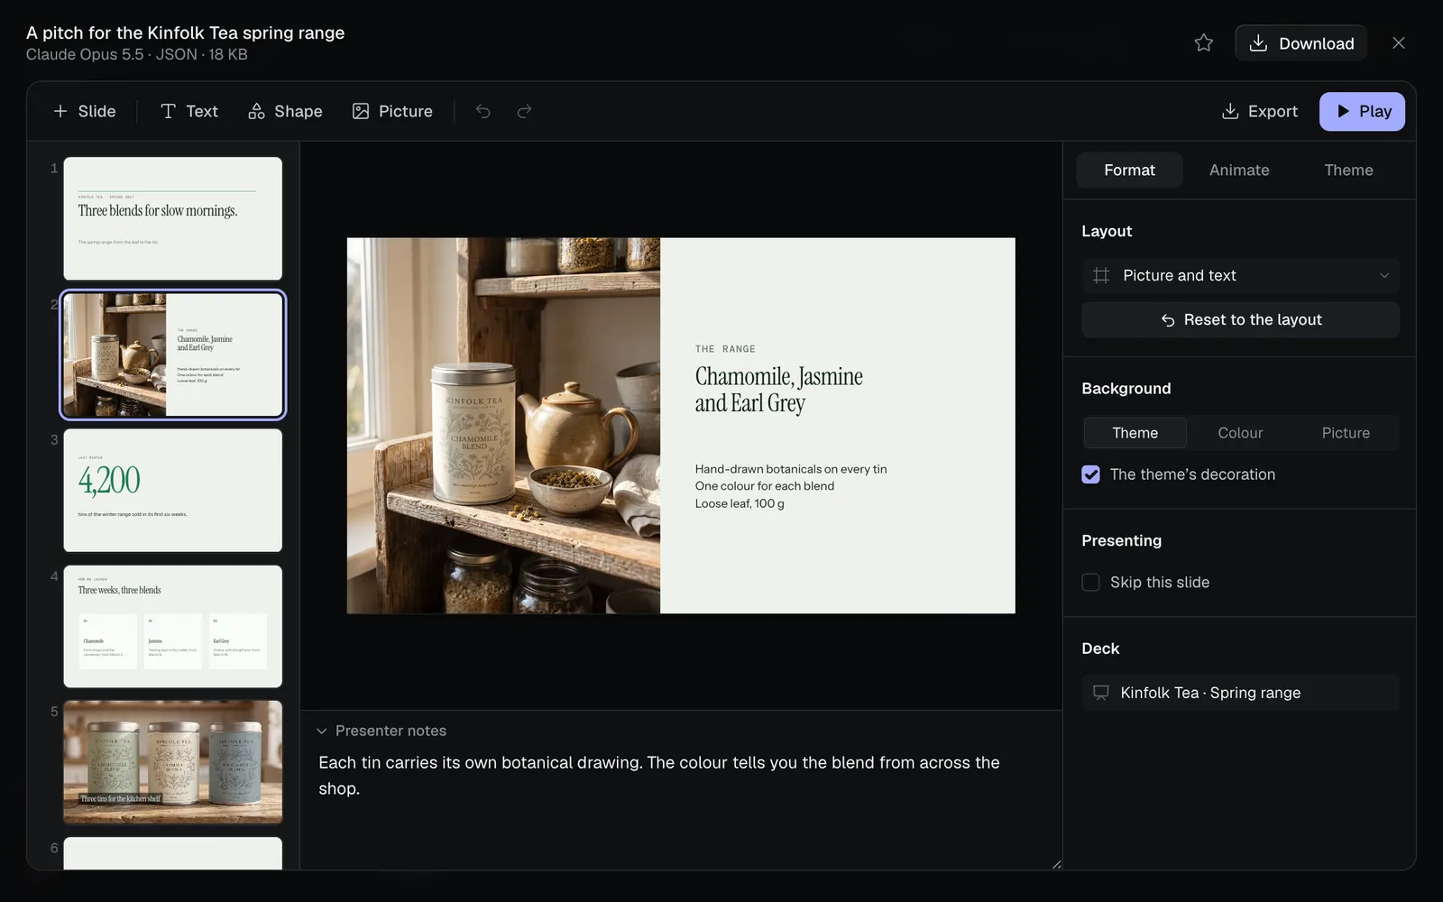Image resolution: width=1443 pixels, height=902 pixels.
Task: Add a new Slide
Action: coord(85,111)
